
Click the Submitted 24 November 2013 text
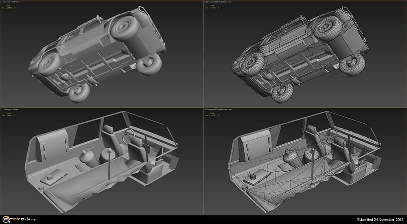point(381,220)
